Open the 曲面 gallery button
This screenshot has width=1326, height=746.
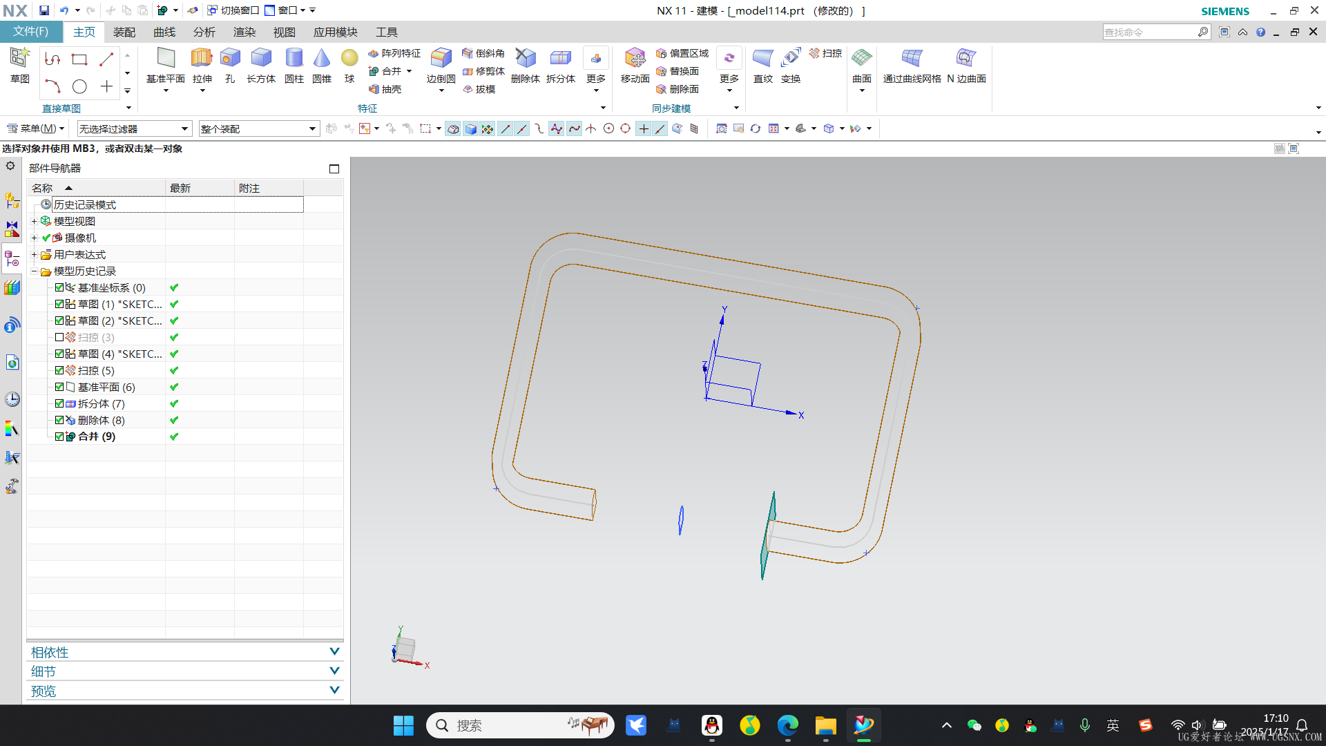tap(862, 69)
